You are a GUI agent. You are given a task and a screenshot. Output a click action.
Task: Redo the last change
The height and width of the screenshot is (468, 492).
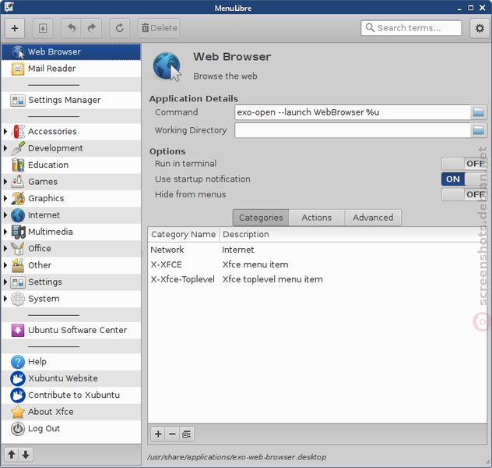tap(91, 28)
